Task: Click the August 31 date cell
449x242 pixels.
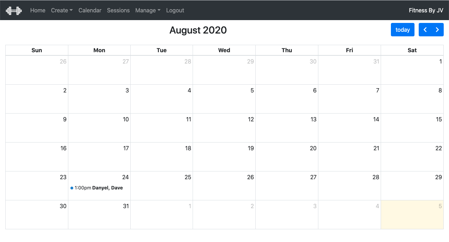Action: [x=99, y=214]
